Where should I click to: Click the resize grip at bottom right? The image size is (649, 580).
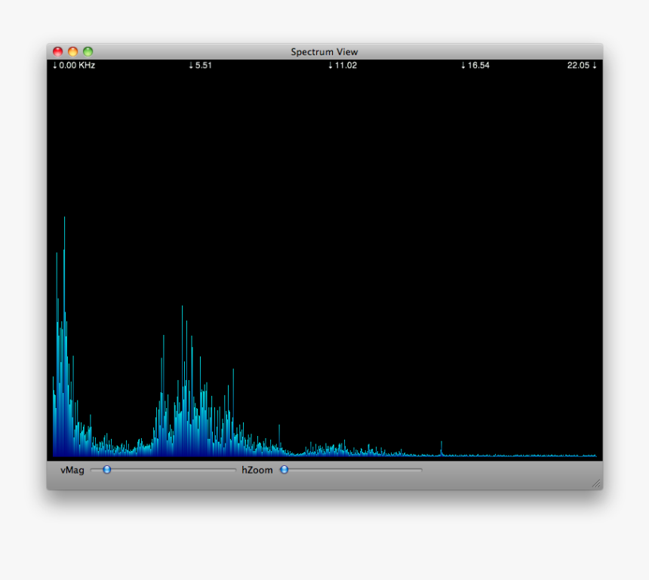point(595,482)
